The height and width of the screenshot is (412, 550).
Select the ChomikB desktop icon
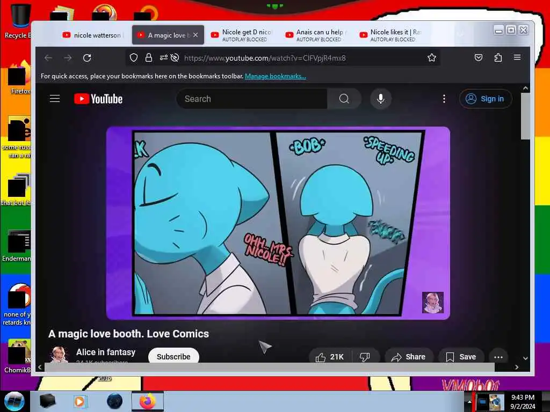[18, 356]
